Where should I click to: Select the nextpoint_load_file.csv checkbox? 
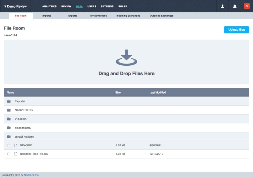click(8, 154)
